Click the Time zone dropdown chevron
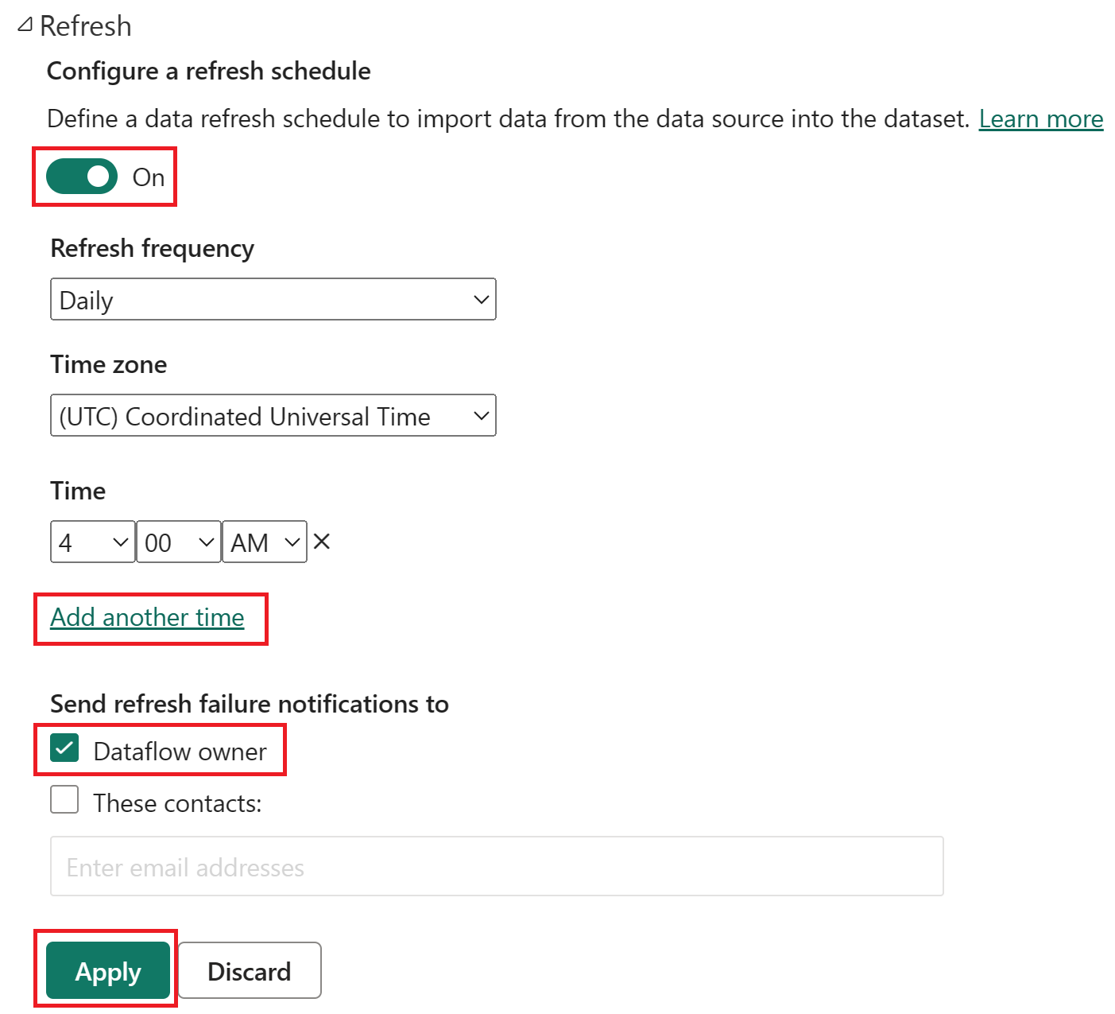Image resolution: width=1115 pixels, height=1014 pixels. [480, 415]
